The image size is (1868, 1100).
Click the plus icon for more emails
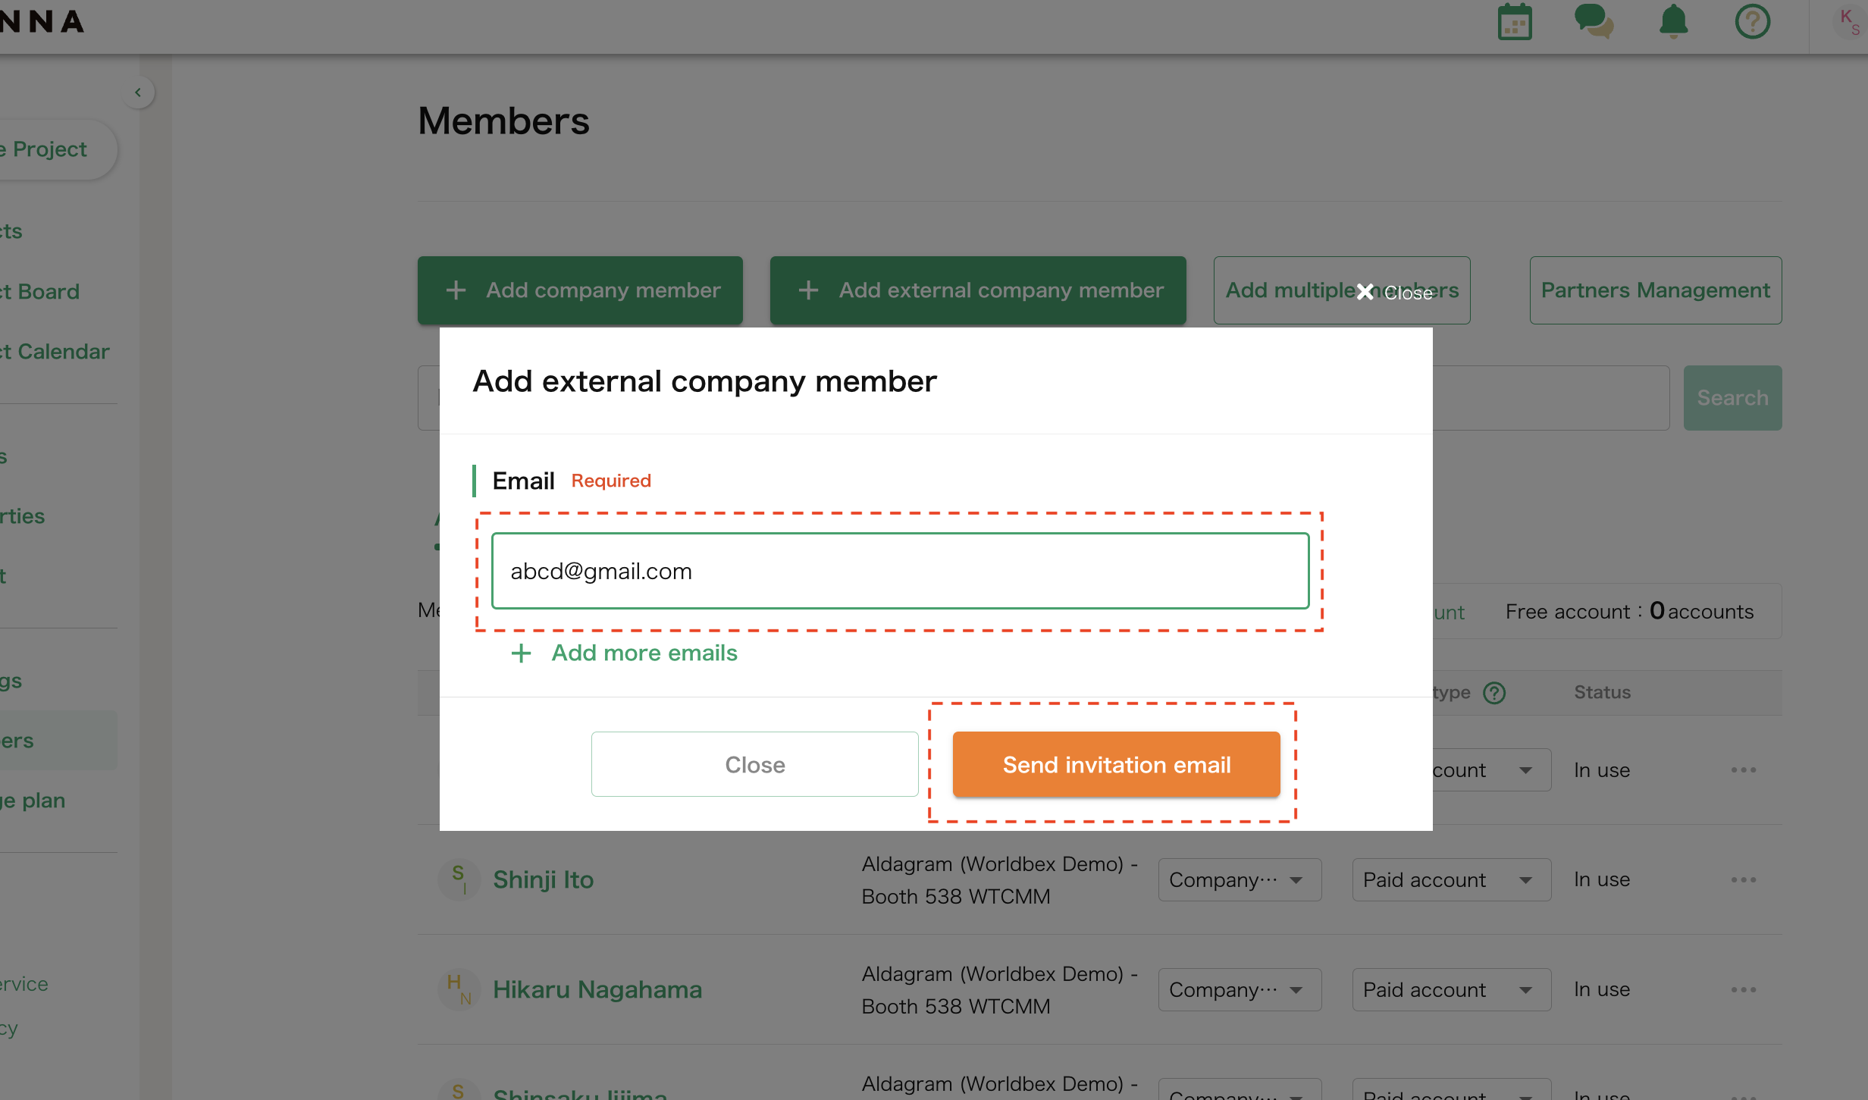tap(521, 653)
